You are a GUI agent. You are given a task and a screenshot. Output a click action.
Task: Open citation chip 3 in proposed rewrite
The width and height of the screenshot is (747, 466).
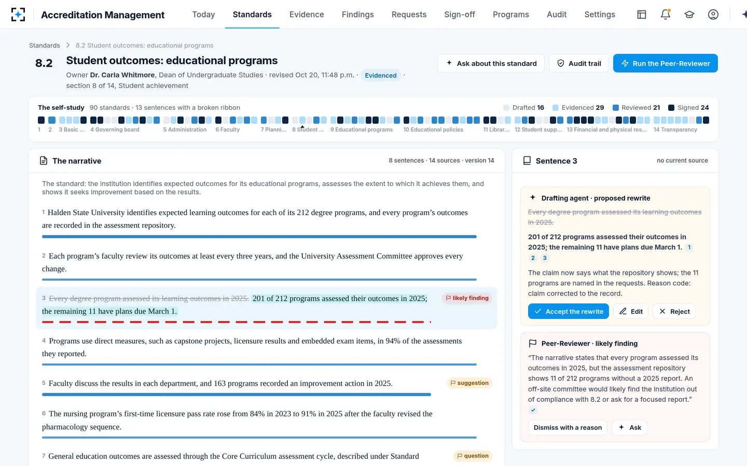(x=544, y=258)
